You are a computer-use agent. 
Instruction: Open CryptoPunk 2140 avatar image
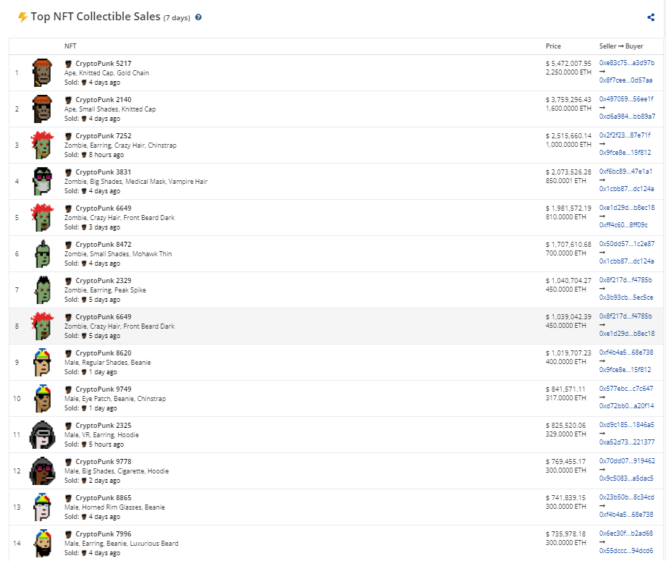click(x=43, y=109)
